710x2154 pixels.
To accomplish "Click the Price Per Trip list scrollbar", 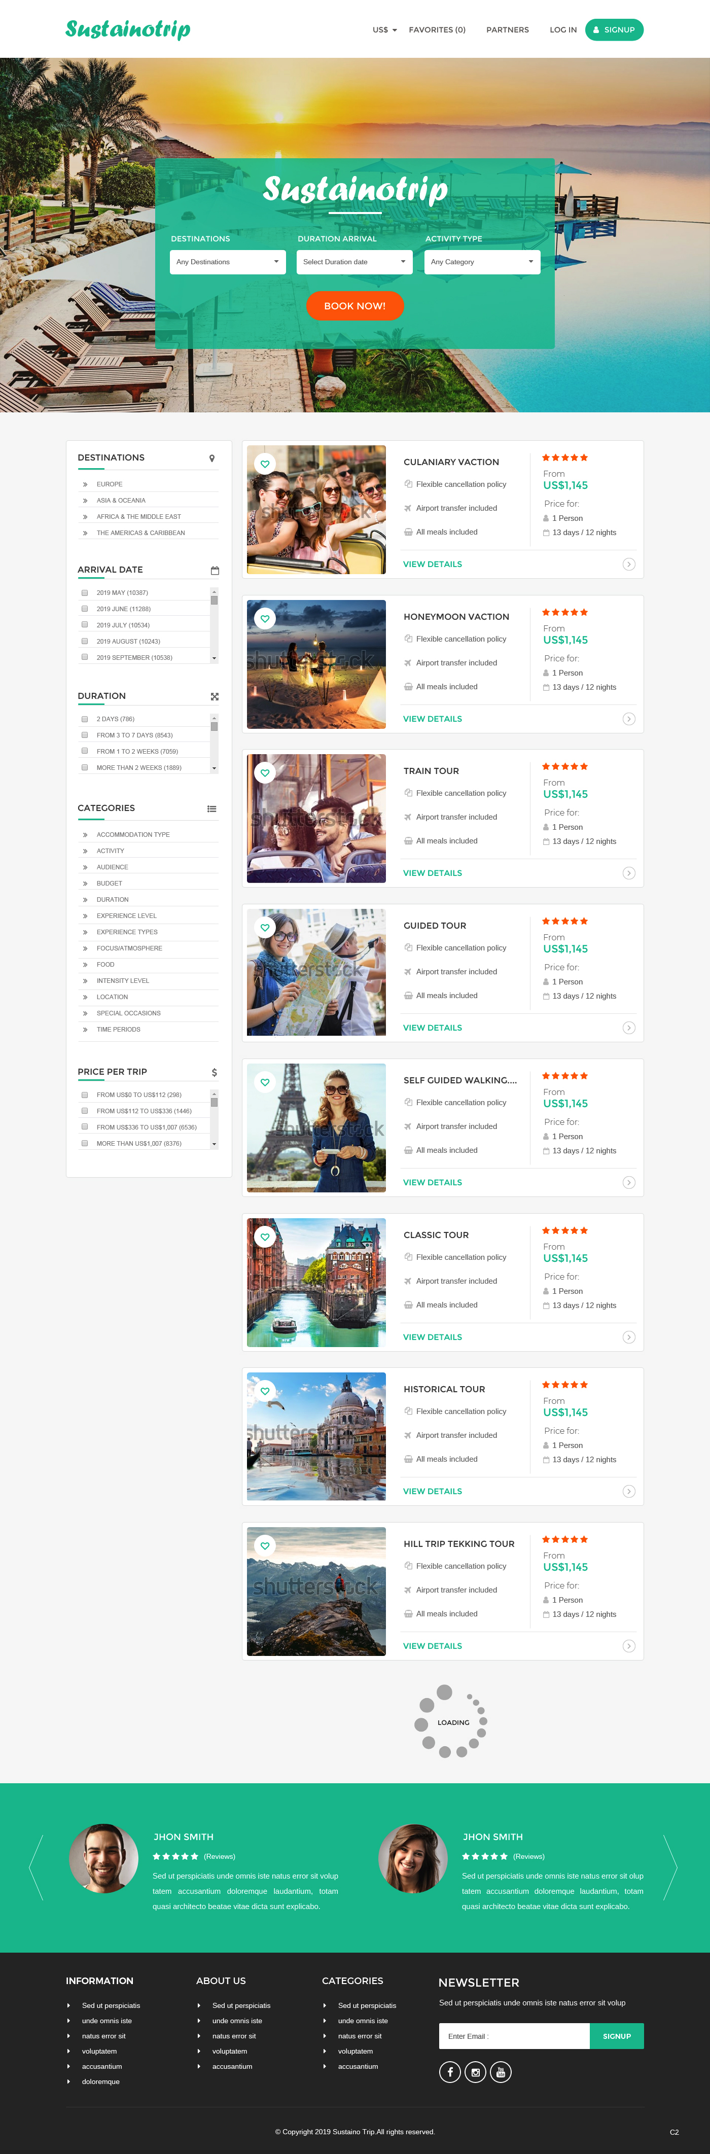I will point(214,1119).
